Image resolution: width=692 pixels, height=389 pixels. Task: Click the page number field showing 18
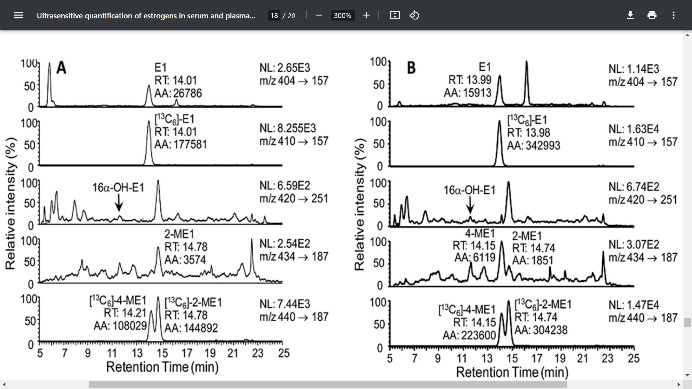pyautogui.click(x=274, y=15)
